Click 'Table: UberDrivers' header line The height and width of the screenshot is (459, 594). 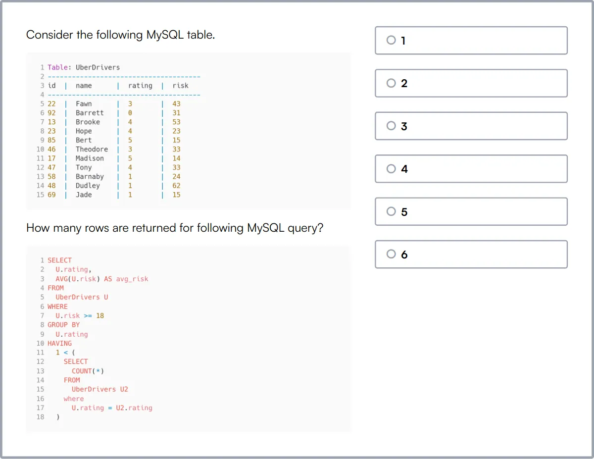[84, 67]
